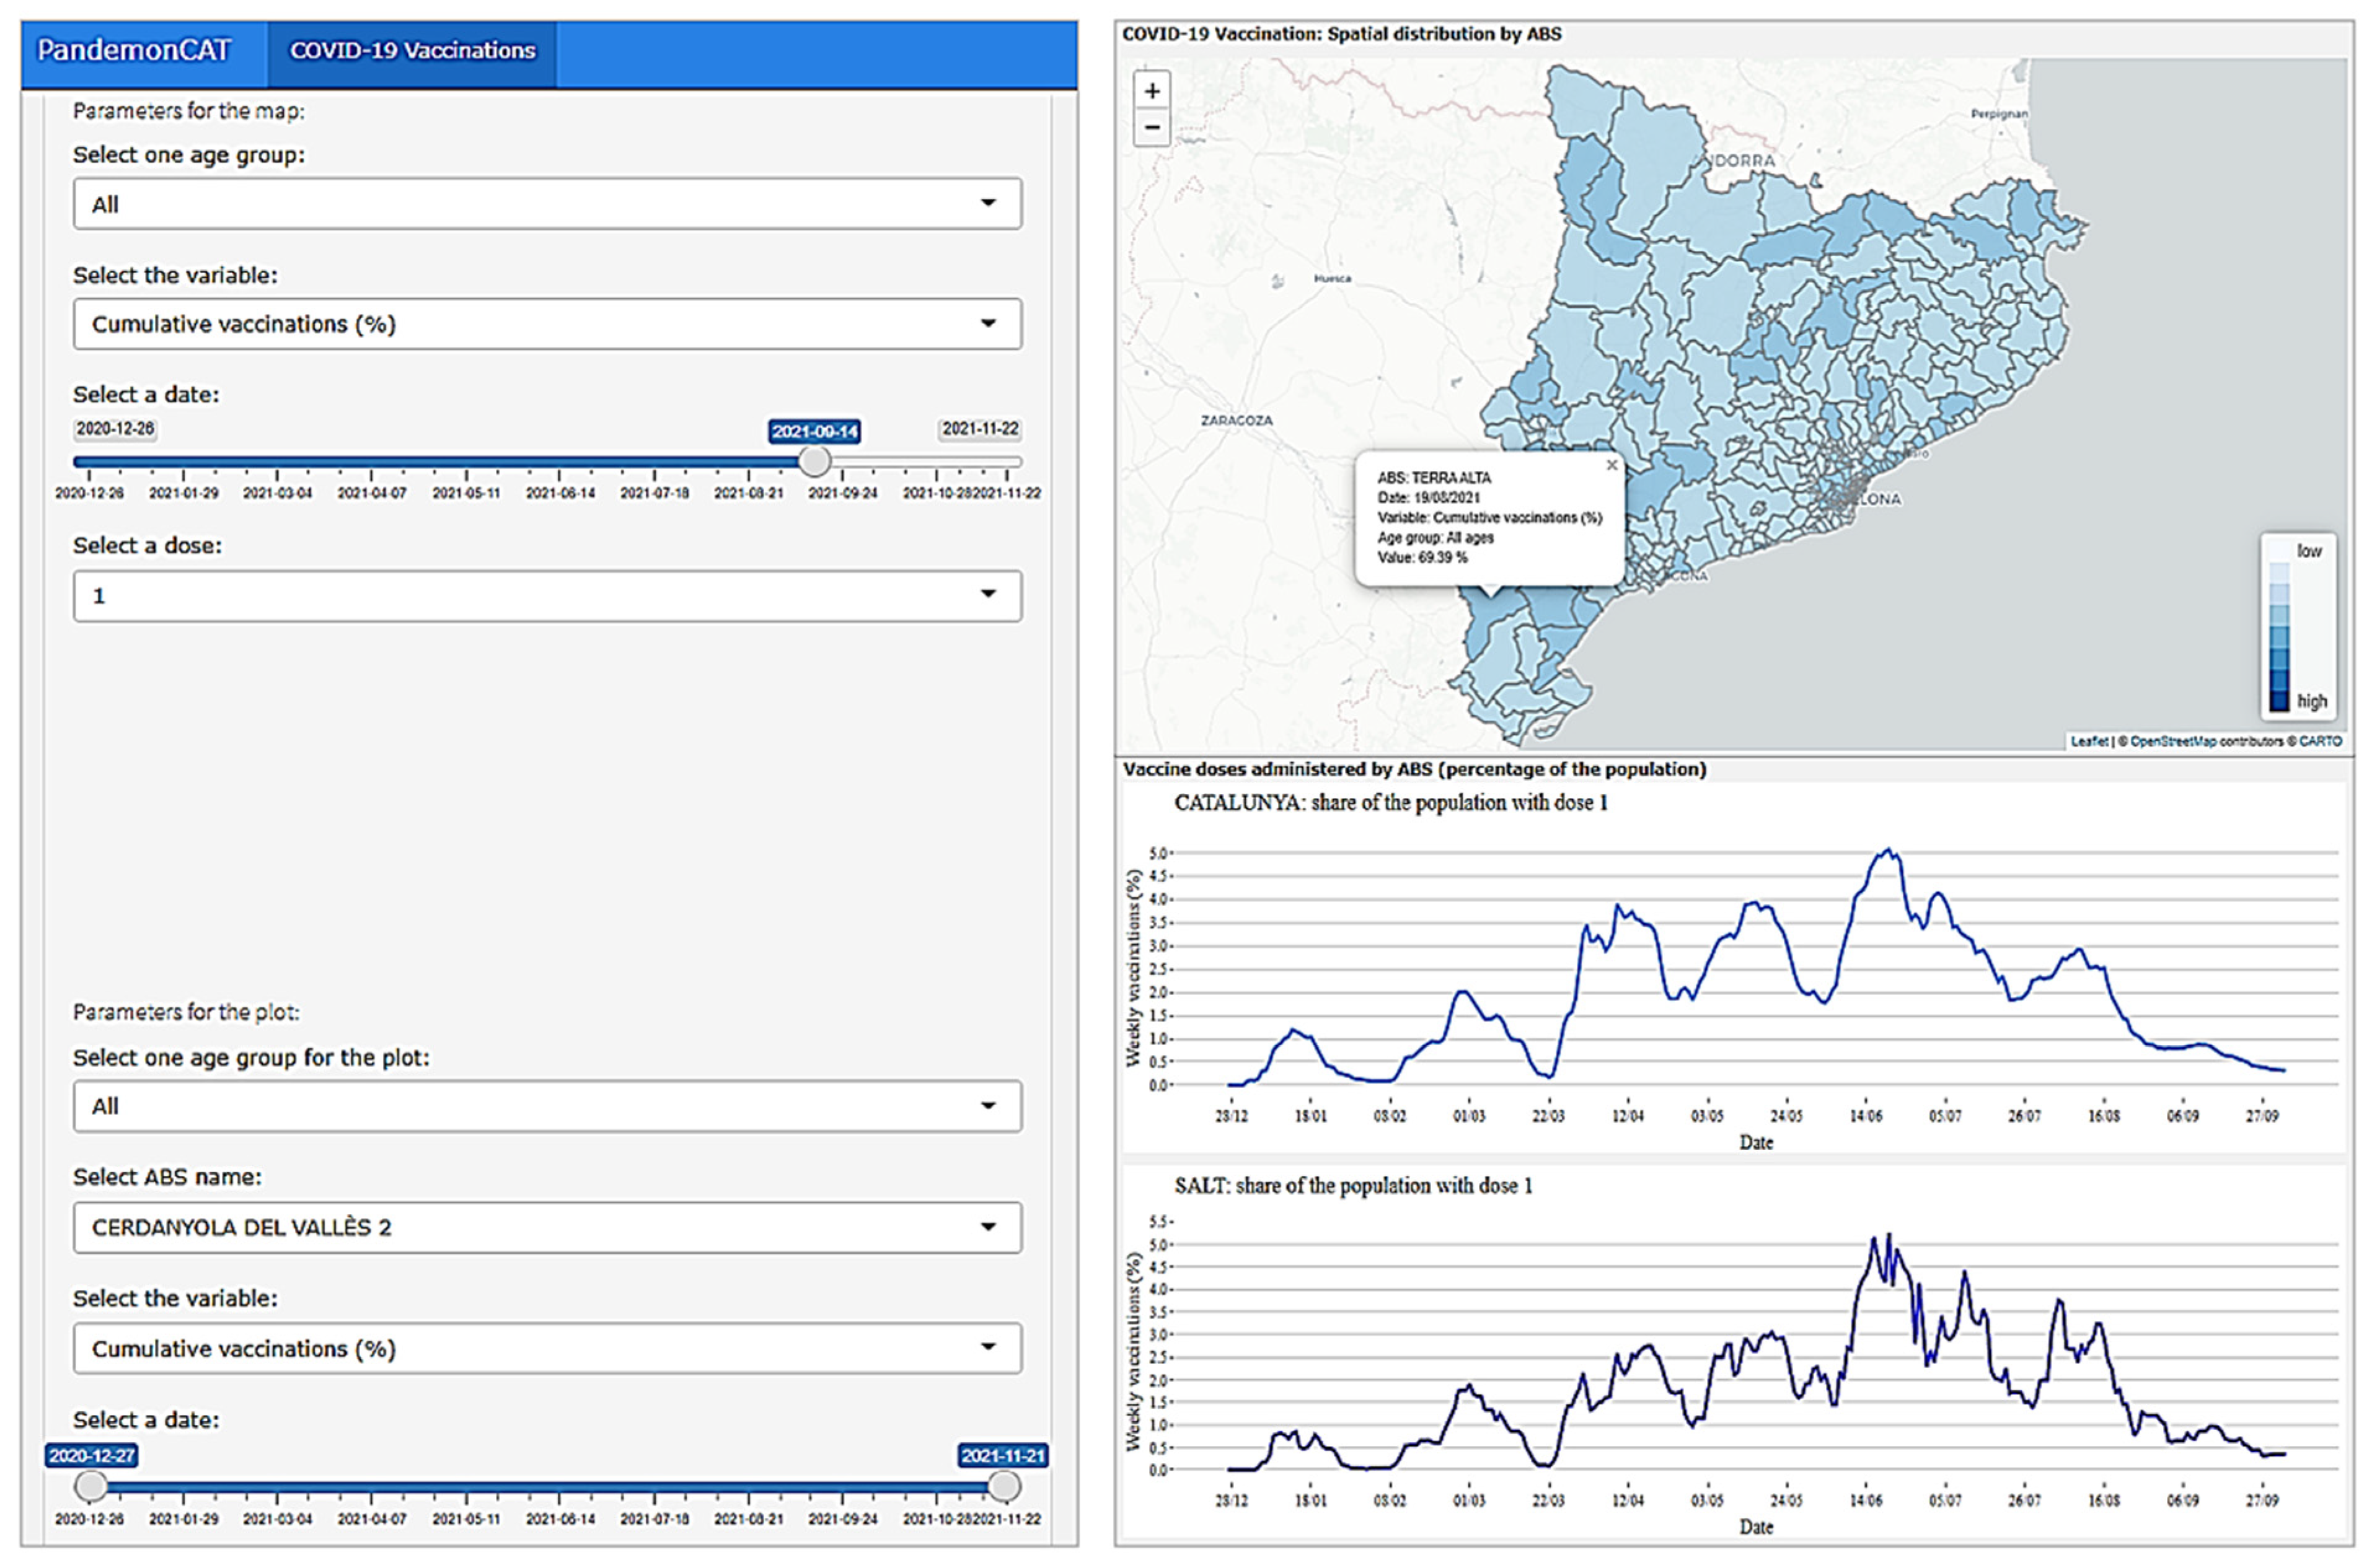Open the map age group dropdown
This screenshot has width=2372, height=1568.
click(546, 204)
